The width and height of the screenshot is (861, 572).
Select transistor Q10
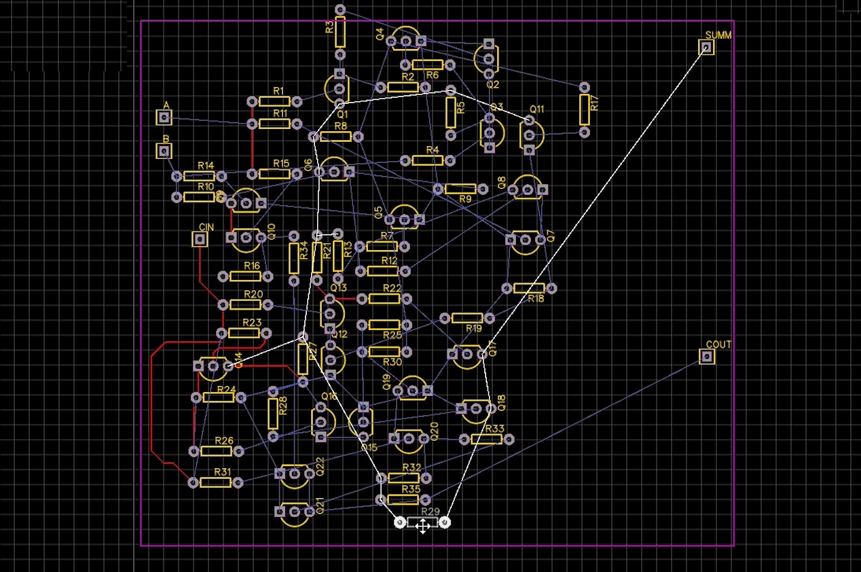click(x=245, y=240)
